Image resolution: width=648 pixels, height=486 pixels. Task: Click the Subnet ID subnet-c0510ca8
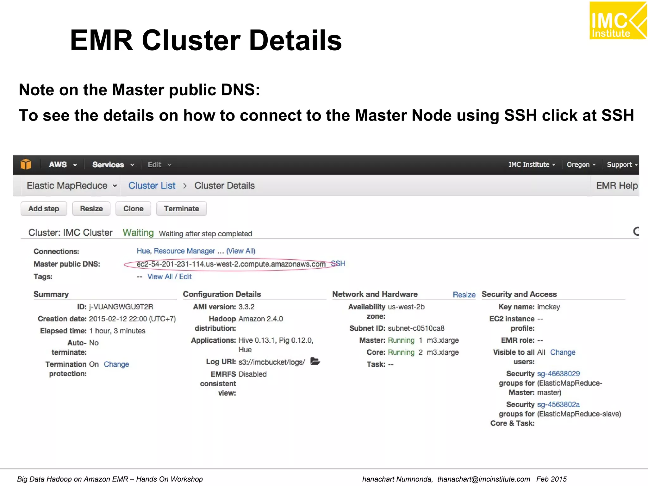[416, 328]
